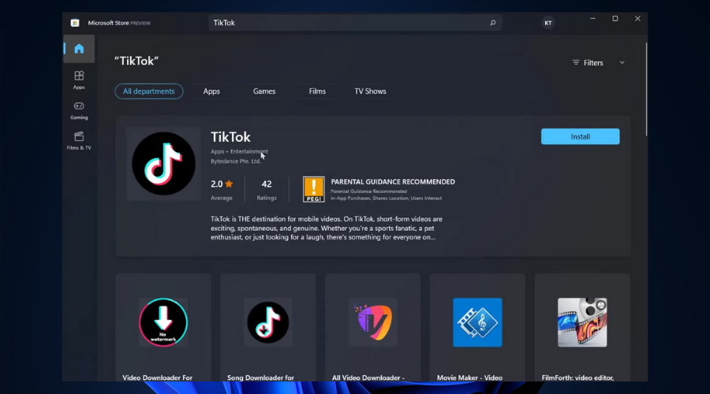Click the orange rating star
Screen dimensions: 710x394
[x=229, y=184]
